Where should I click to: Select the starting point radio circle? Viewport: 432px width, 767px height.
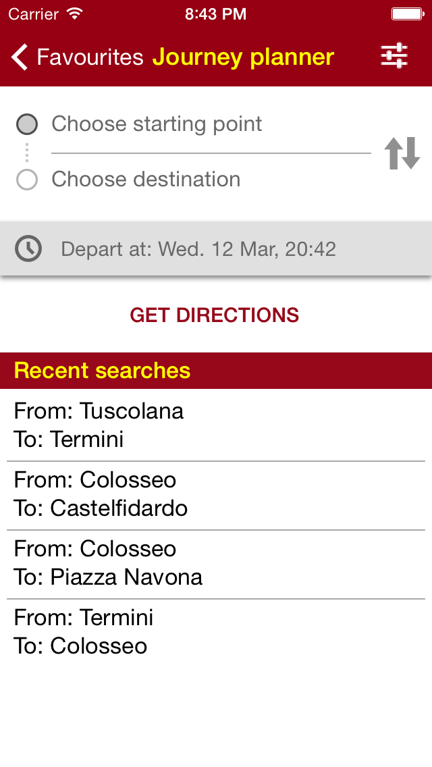point(27,124)
